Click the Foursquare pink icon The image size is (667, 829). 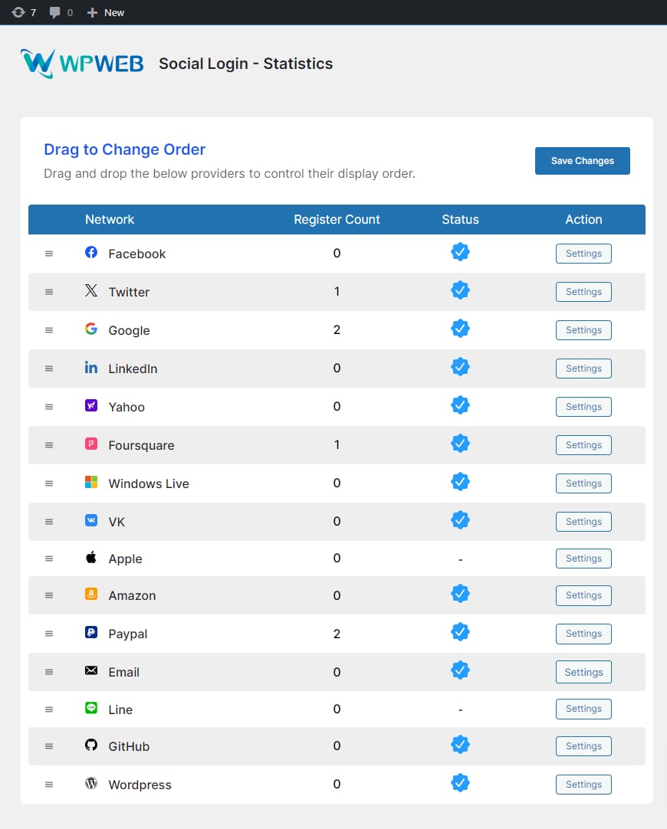tap(91, 444)
